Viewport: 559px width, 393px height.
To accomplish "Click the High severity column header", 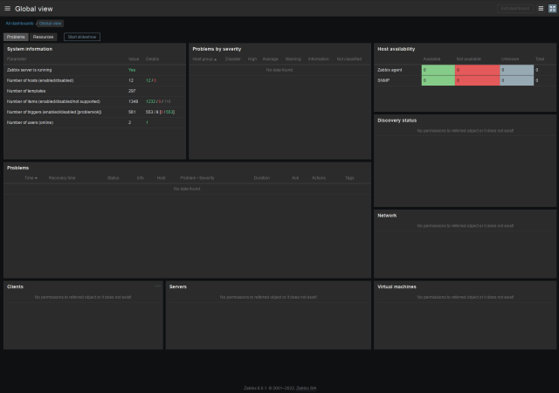I will [x=252, y=59].
